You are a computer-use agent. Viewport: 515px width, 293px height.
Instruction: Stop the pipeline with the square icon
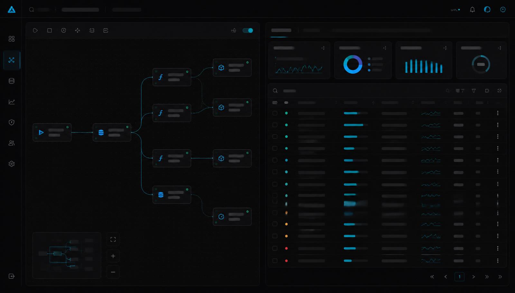(x=50, y=31)
